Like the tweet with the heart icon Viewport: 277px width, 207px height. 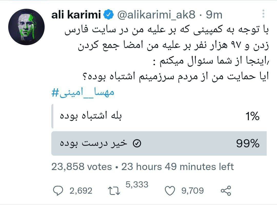[x=170, y=191]
